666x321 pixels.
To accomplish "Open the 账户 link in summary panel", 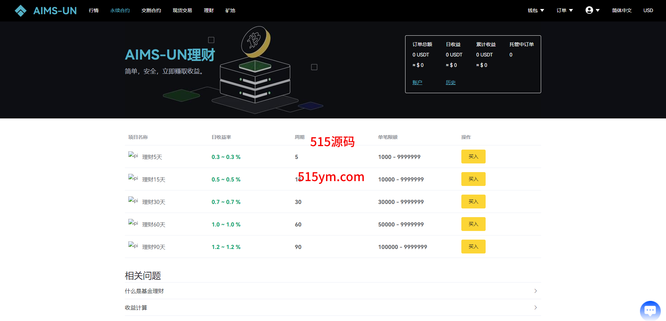I will pos(417,82).
